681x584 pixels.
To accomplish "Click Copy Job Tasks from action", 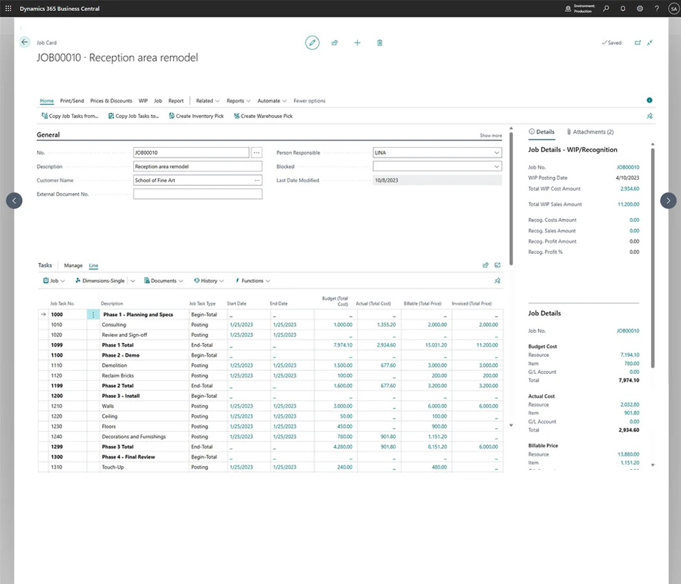I will [70, 116].
